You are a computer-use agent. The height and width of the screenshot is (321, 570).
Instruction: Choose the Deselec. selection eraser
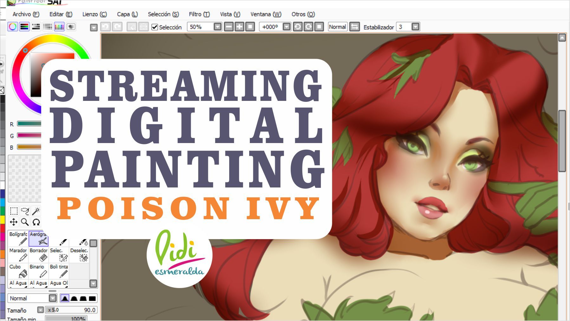pos(79,255)
